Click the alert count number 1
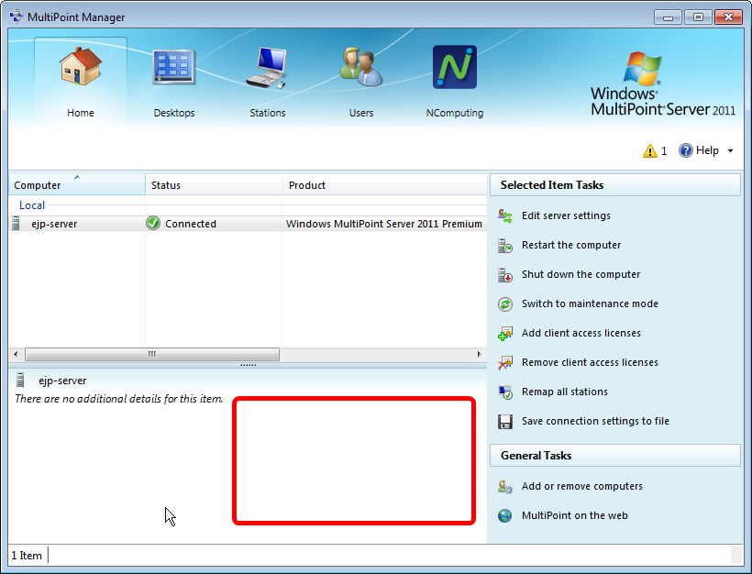Screen dimensions: 752x574 664,151
